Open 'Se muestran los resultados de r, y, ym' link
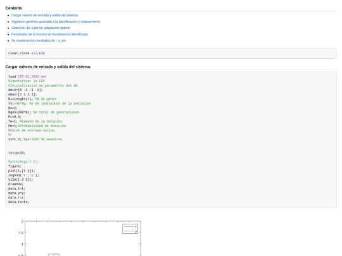 pyautogui.click(x=39, y=40)
